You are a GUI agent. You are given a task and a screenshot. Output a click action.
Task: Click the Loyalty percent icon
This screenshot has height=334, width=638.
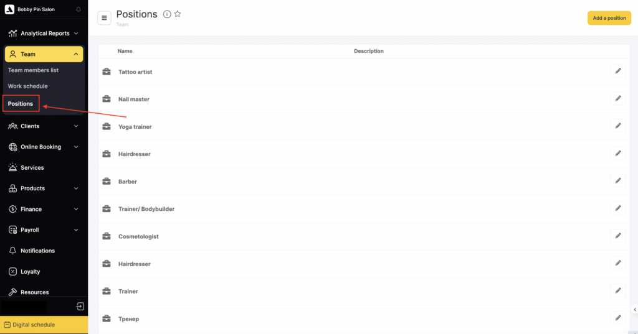[x=12, y=271]
